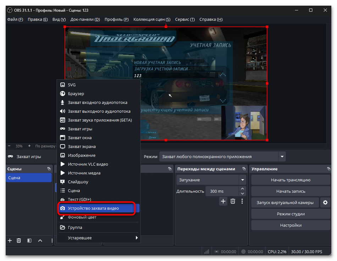Delete the scene transition
This screenshot has height=261, width=337.
233,201
